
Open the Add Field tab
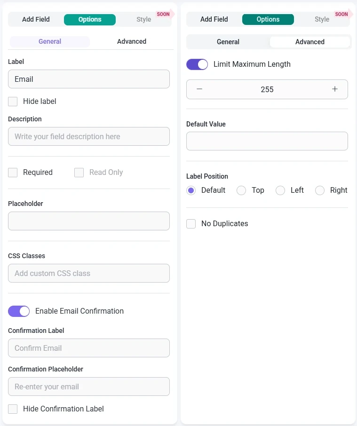pos(36,19)
